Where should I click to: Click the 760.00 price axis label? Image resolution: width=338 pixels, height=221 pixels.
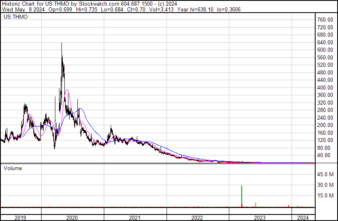325,20
